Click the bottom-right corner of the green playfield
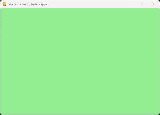The width and height of the screenshot is (160, 115). tap(159, 114)
